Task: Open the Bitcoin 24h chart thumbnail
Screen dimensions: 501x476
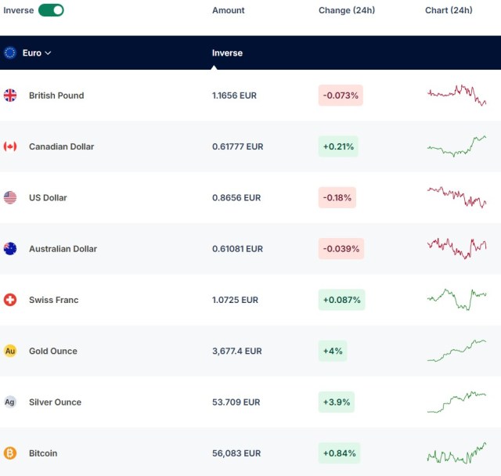Action: coord(456,453)
